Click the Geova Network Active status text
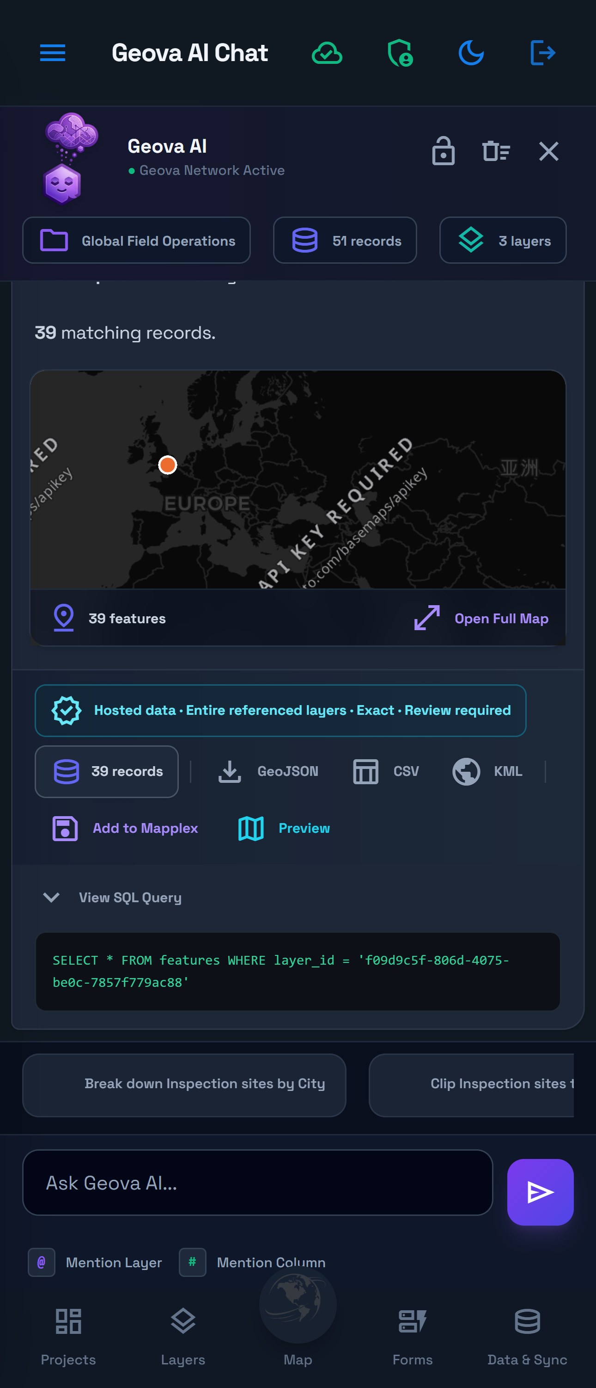Image resolution: width=596 pixels, height=1388 pixels. (212, 170)
